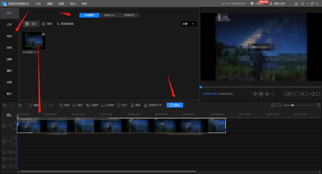Open the 特效 effects panel
The height and width of the screenshot is (174, 322).
pyautogui.click(x=9, y=36)
